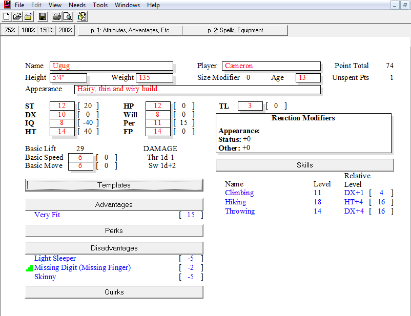Edit the Player field containing Cameron
This screenshot has height=316, width=411.
point(271,66)
